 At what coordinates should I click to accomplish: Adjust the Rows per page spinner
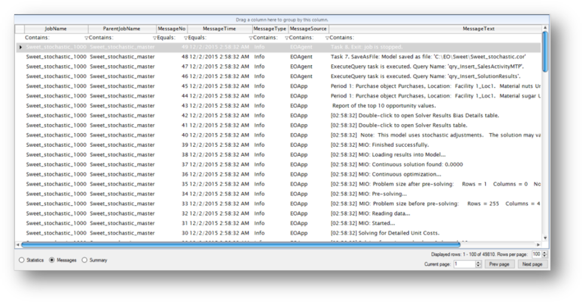tap(545, 254)
